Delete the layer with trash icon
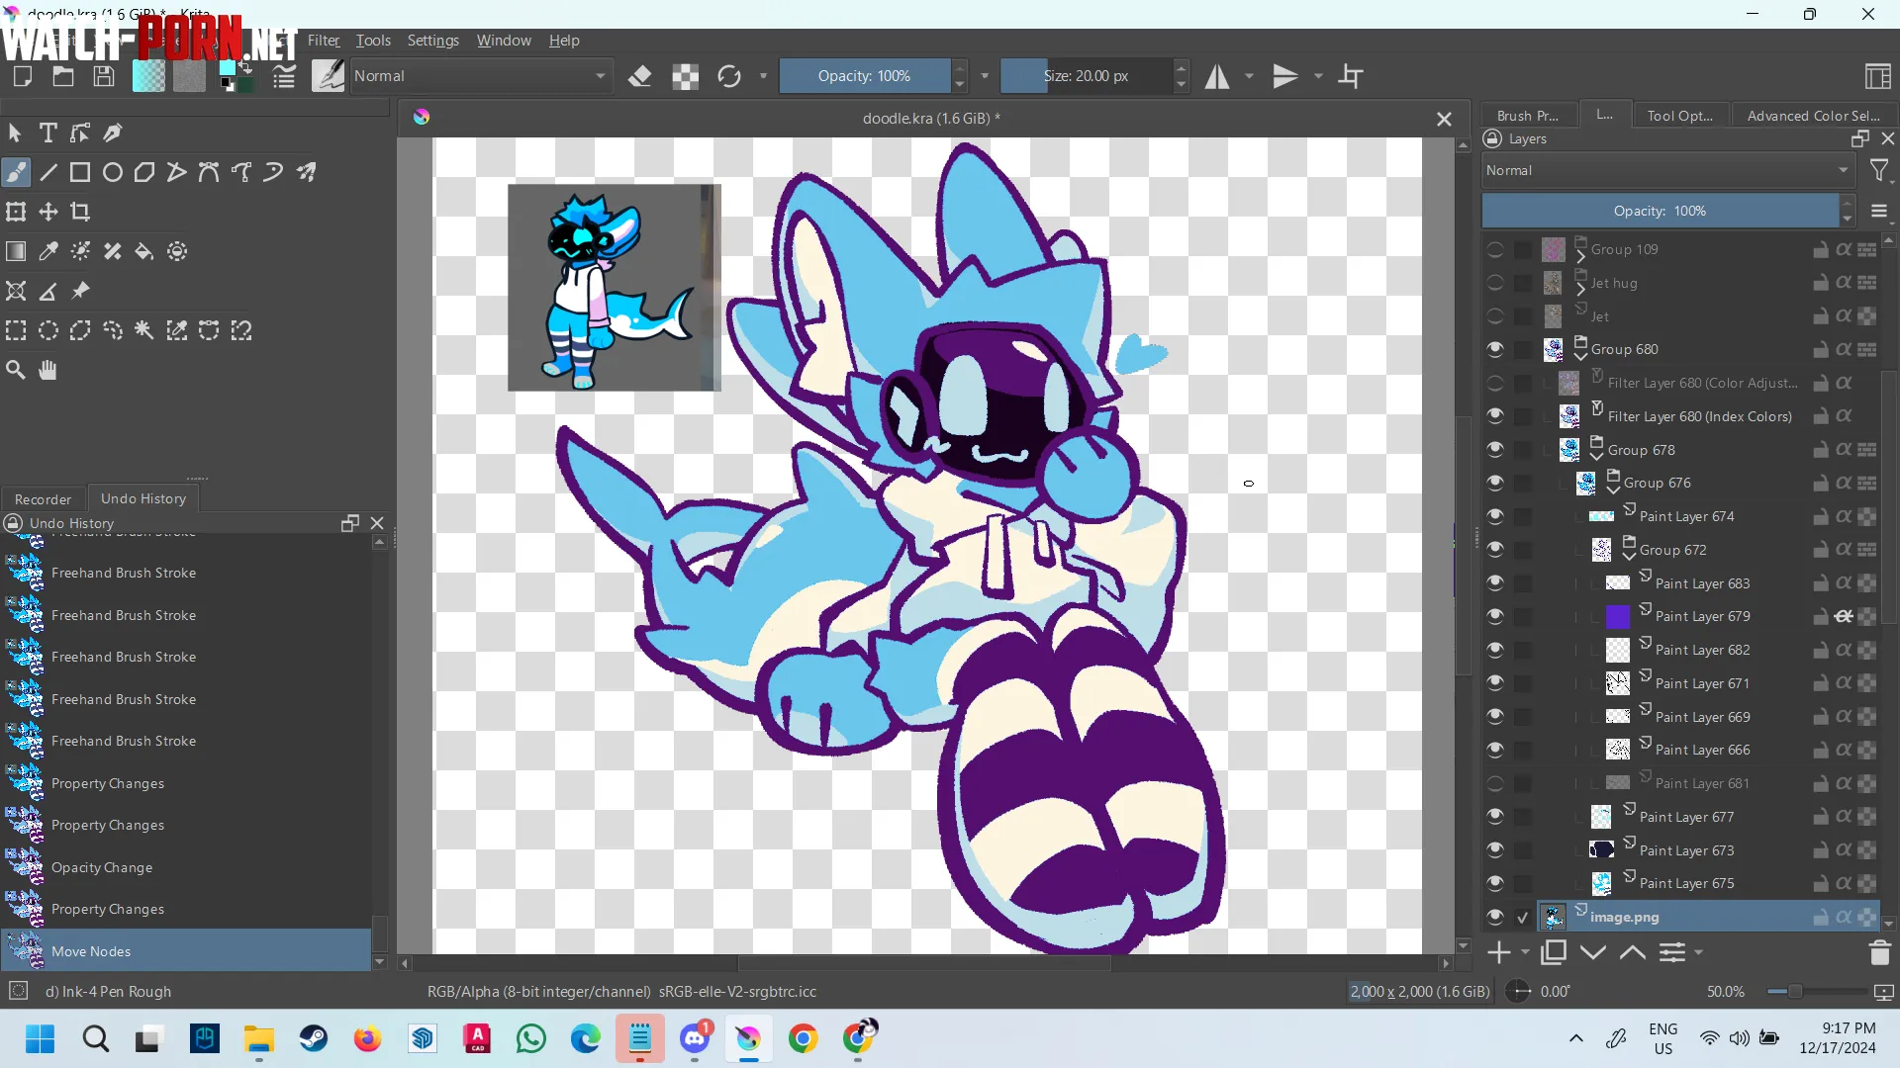 (1879, 952)
